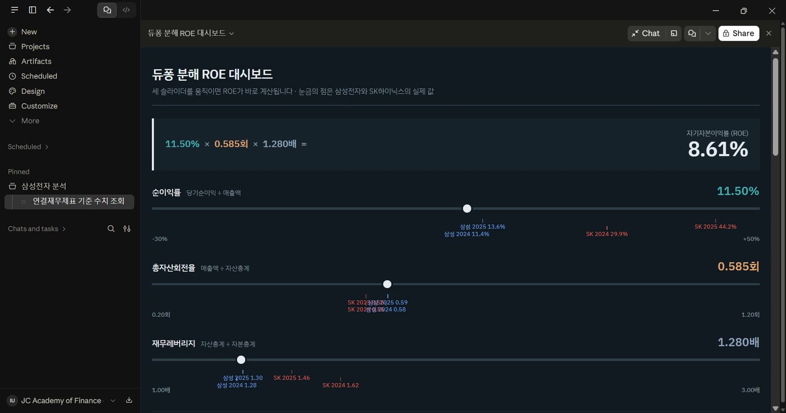Click the 총자산회전율 slider handle
Image resolution: width=786 pixels, height=413 pixels.
pos(387,285)
